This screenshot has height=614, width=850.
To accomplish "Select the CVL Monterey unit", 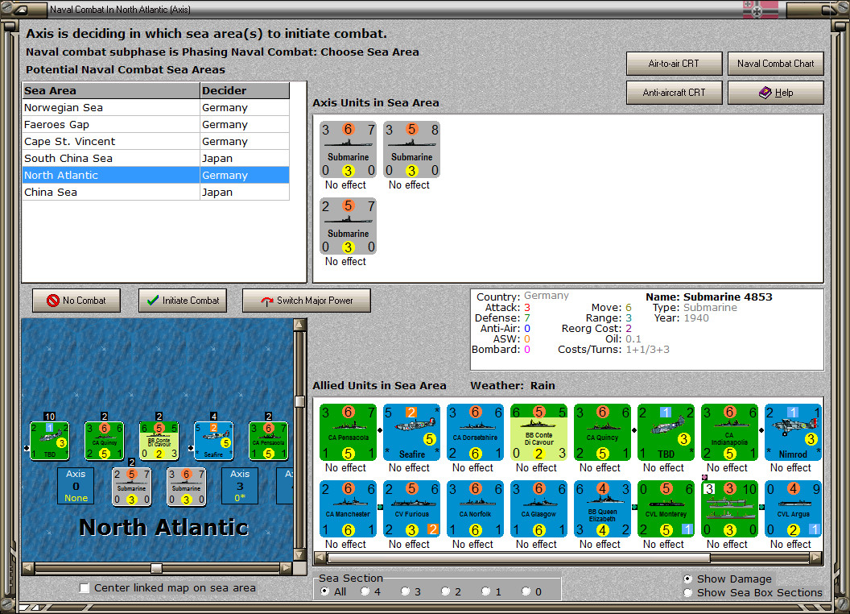I will [666, 508].
